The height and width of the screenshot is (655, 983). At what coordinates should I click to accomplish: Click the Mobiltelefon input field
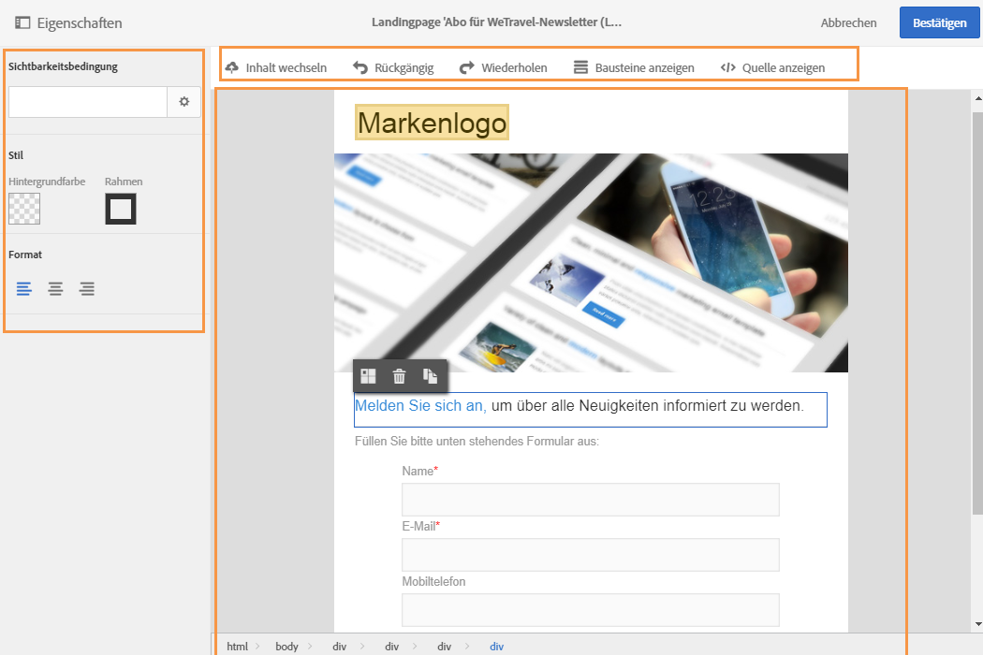click(x=591, y=610)
